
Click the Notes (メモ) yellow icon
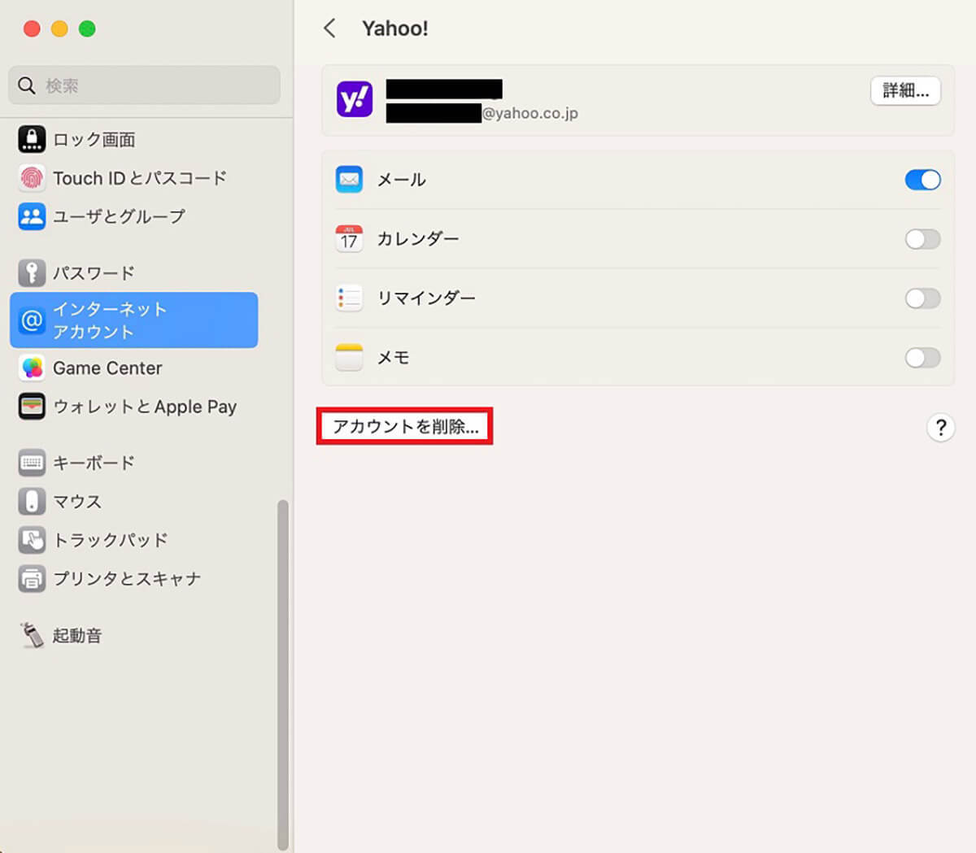[x=349, y=357]
